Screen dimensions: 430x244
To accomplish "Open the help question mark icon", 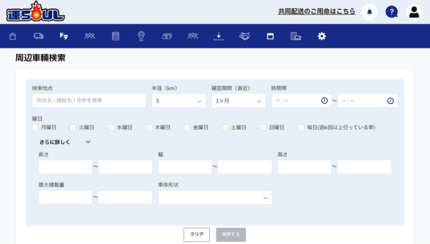I will [x=392, y=12].
